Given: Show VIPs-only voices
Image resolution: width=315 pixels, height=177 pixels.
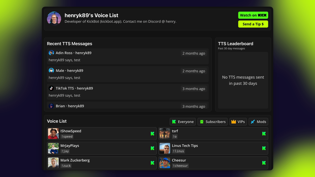Looking at the screenshot, I should [x=238, y=122].
